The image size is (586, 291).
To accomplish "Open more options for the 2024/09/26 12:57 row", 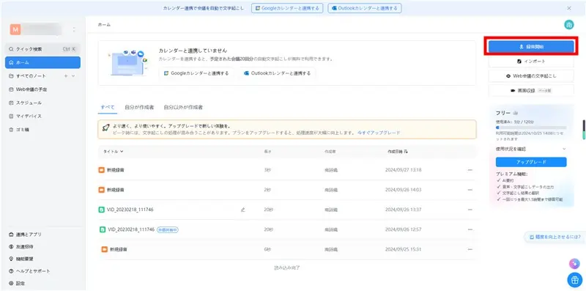I will pos(470,229).
